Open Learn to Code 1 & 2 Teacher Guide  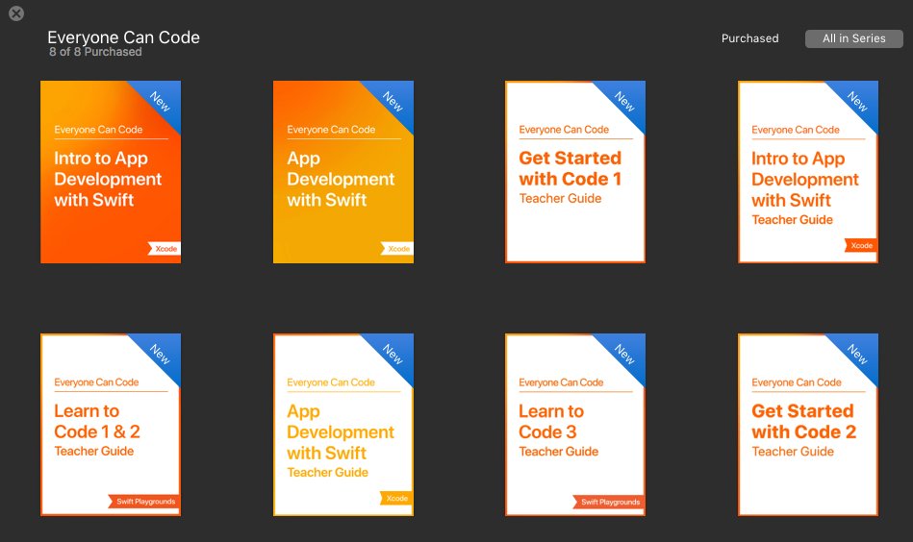point(111,425)
